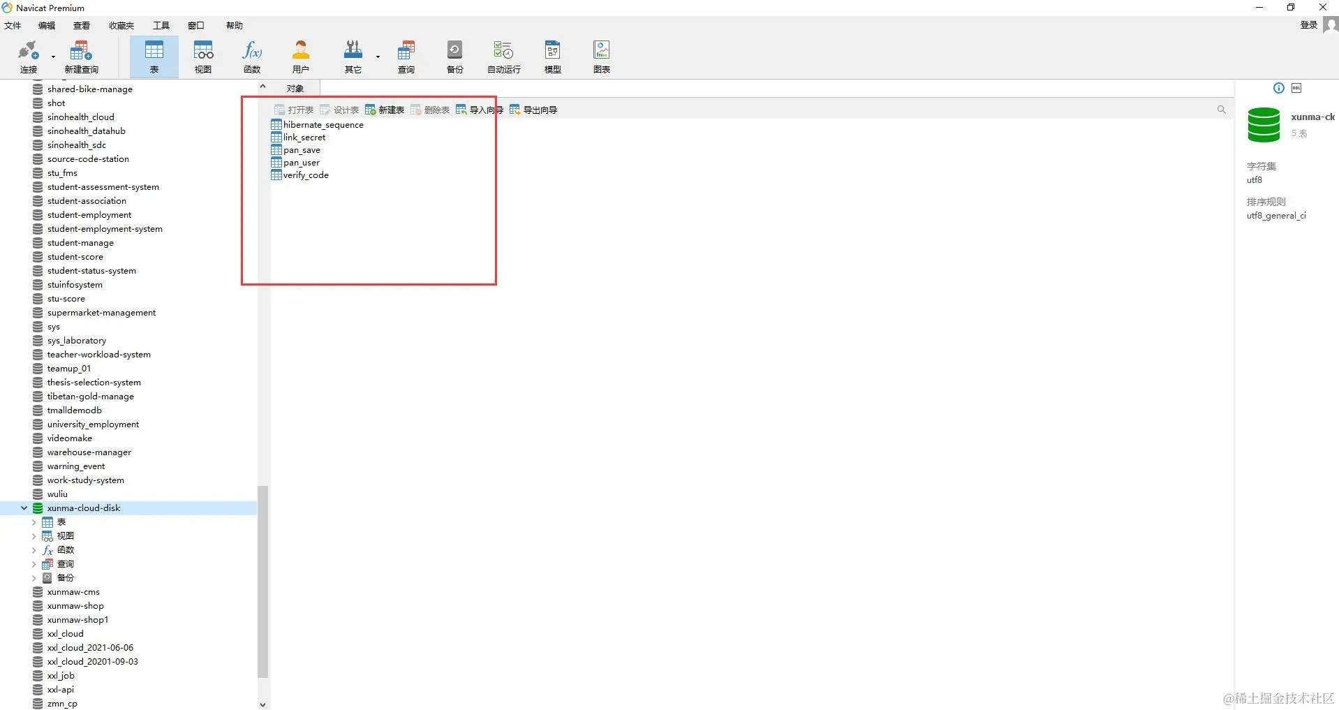1339x710 pixels.
Task: Open the 帮助 menu
Action: [x=235, y=26]
